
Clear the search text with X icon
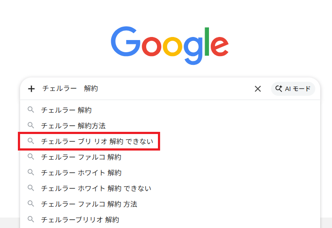258,89
